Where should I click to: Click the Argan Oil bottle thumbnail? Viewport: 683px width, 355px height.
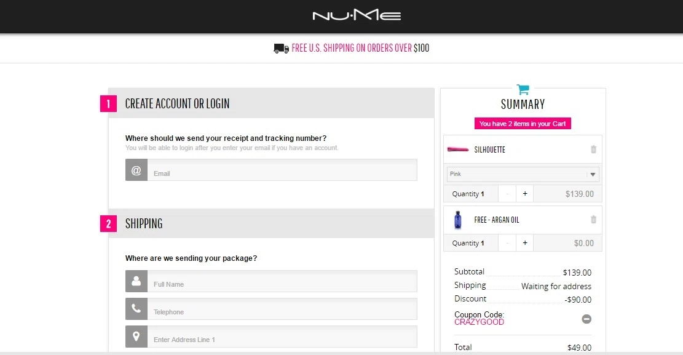click(457, 220)
